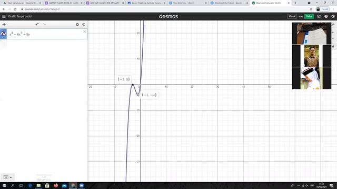This screenshot has height=189, width=337.
Task: Go back to previous page
Action: (x=4, y=9)
